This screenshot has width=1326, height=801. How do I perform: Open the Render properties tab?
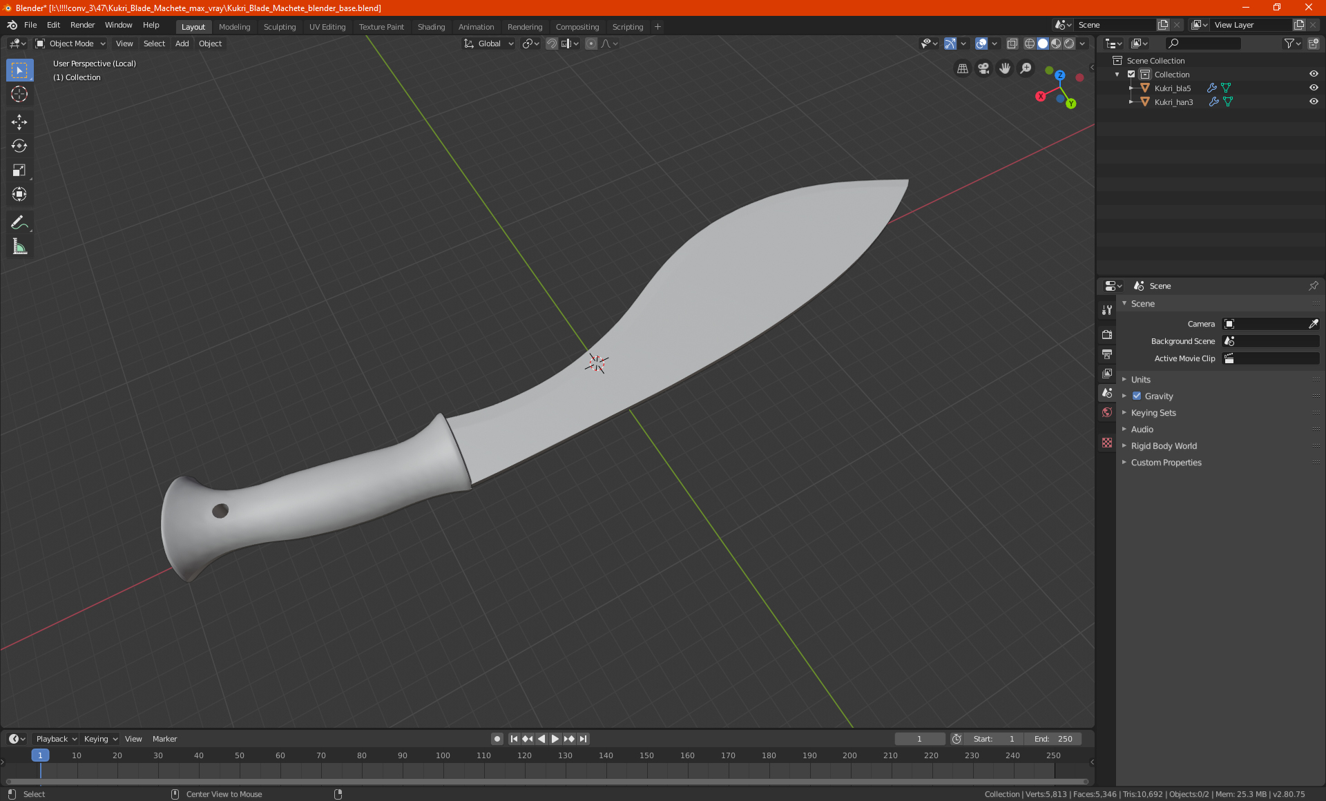click(1107, 335)
